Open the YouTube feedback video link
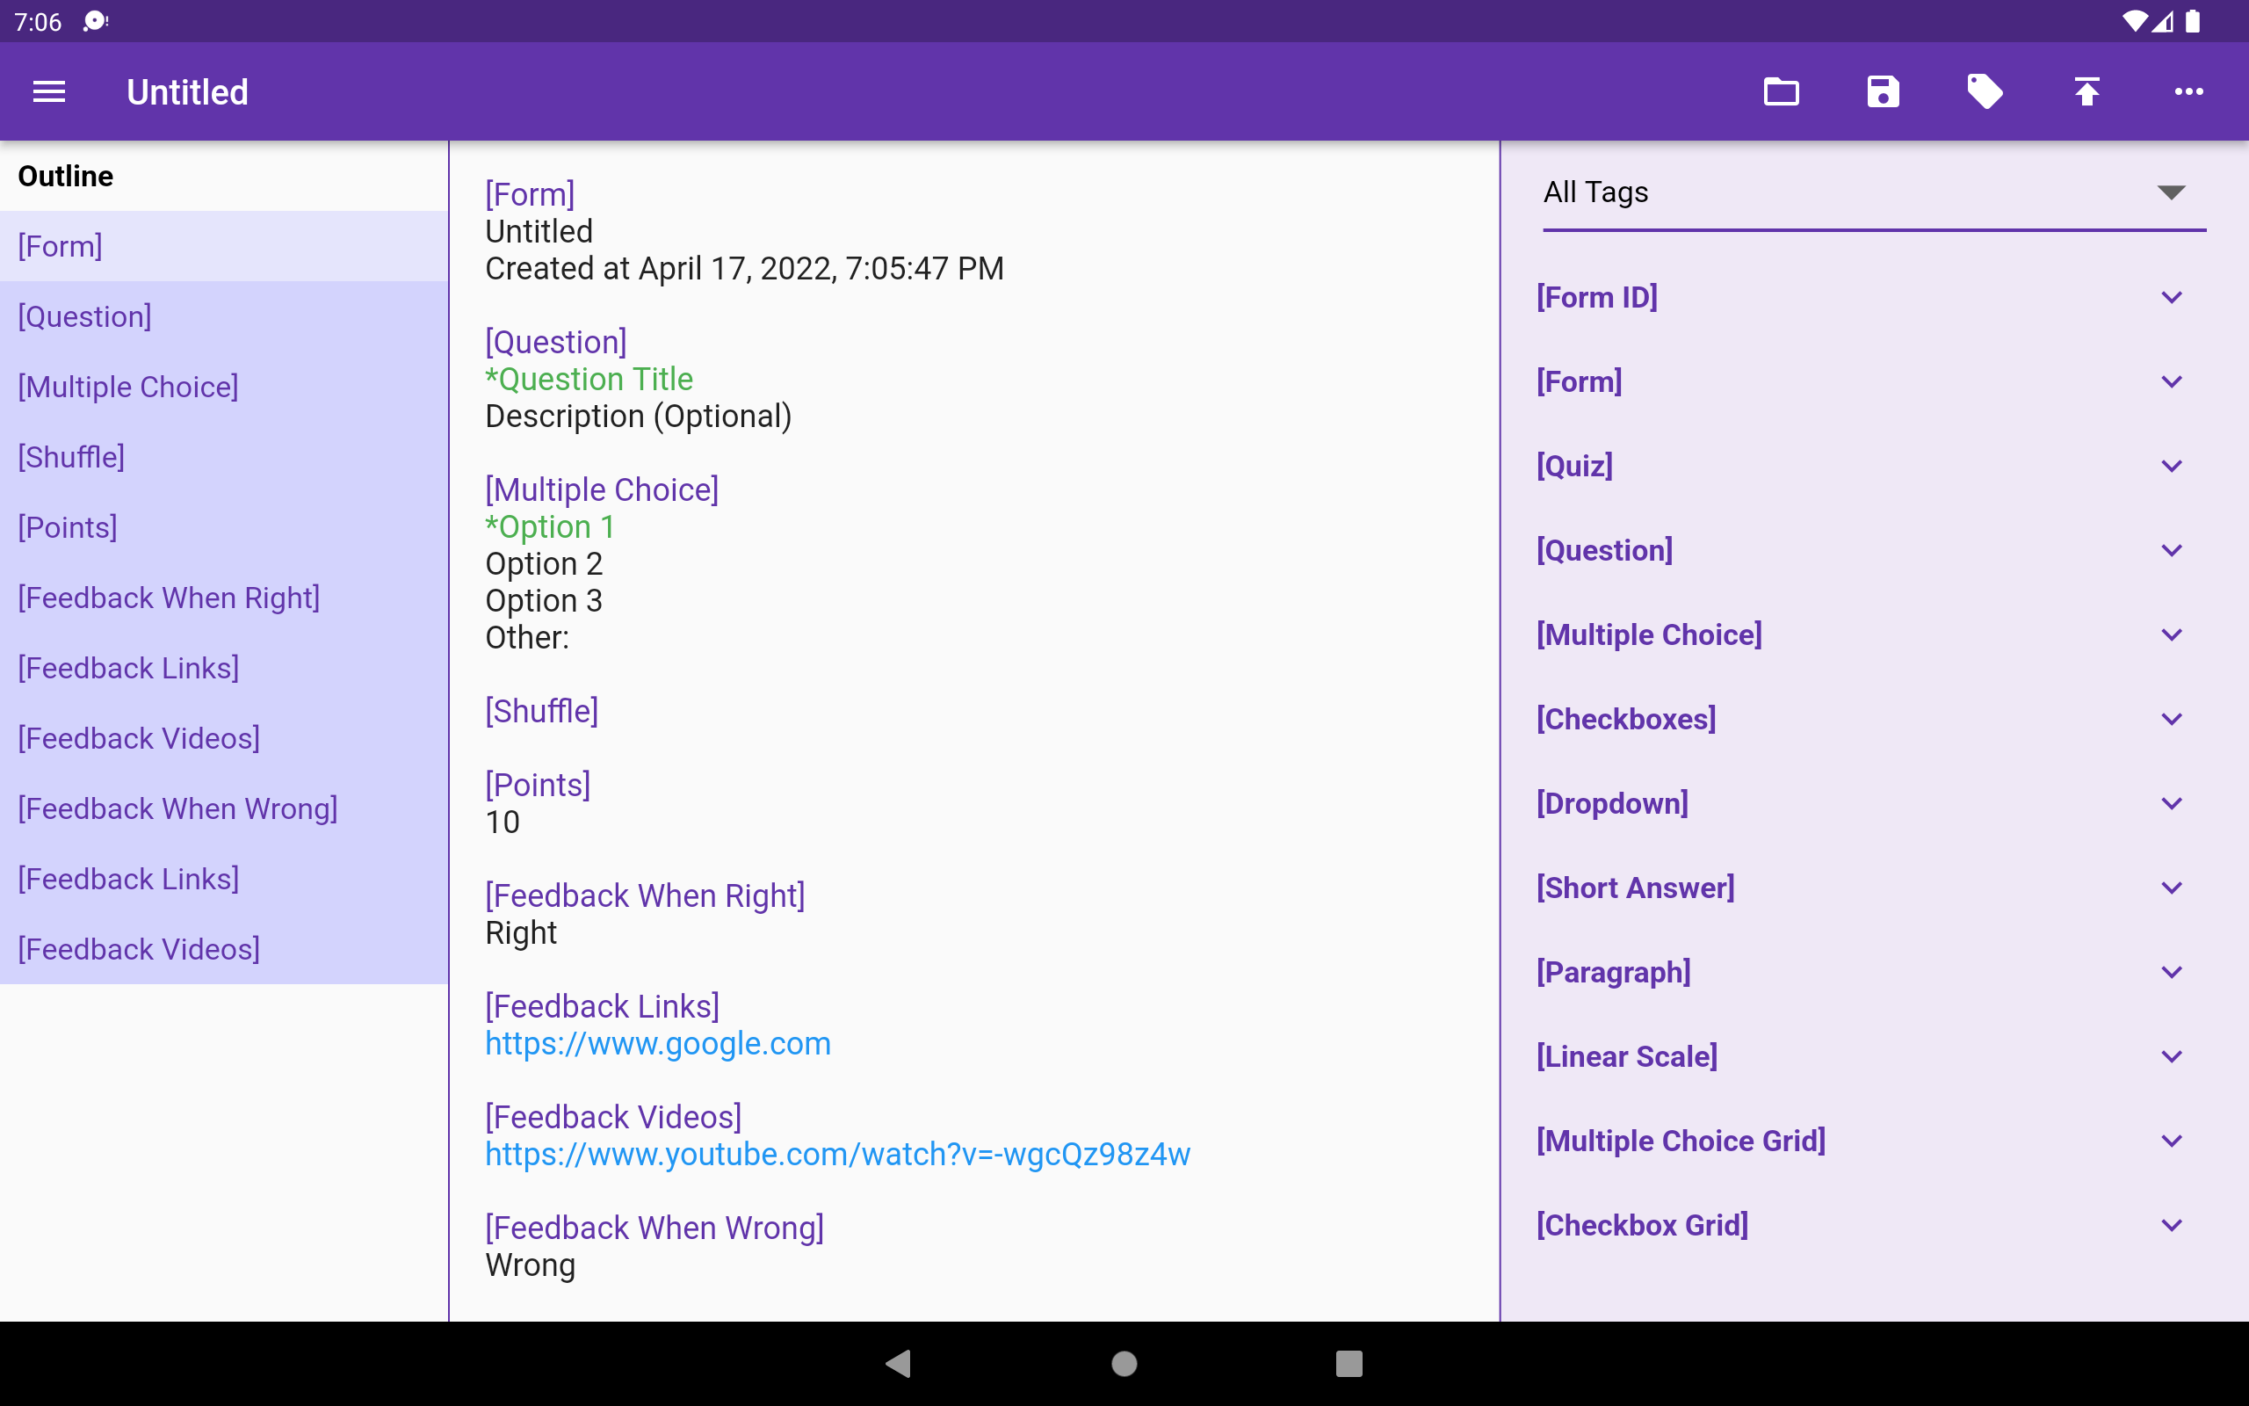Image resolution: width=2249 pixels, height=1406 pixels. pyautogui.click(x=837, y=1154)
